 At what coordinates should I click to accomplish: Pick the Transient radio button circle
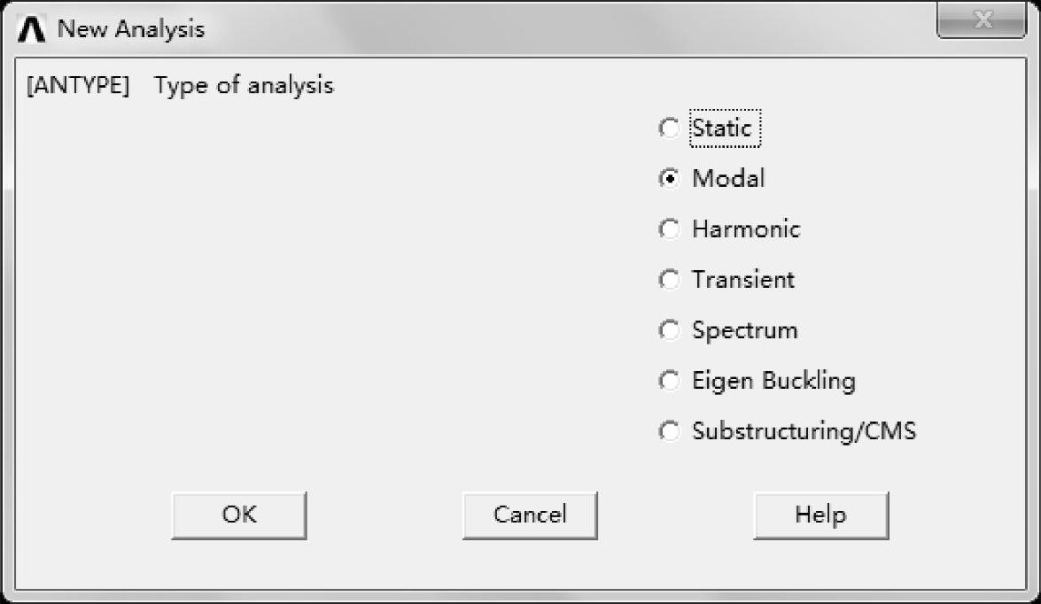670,280
